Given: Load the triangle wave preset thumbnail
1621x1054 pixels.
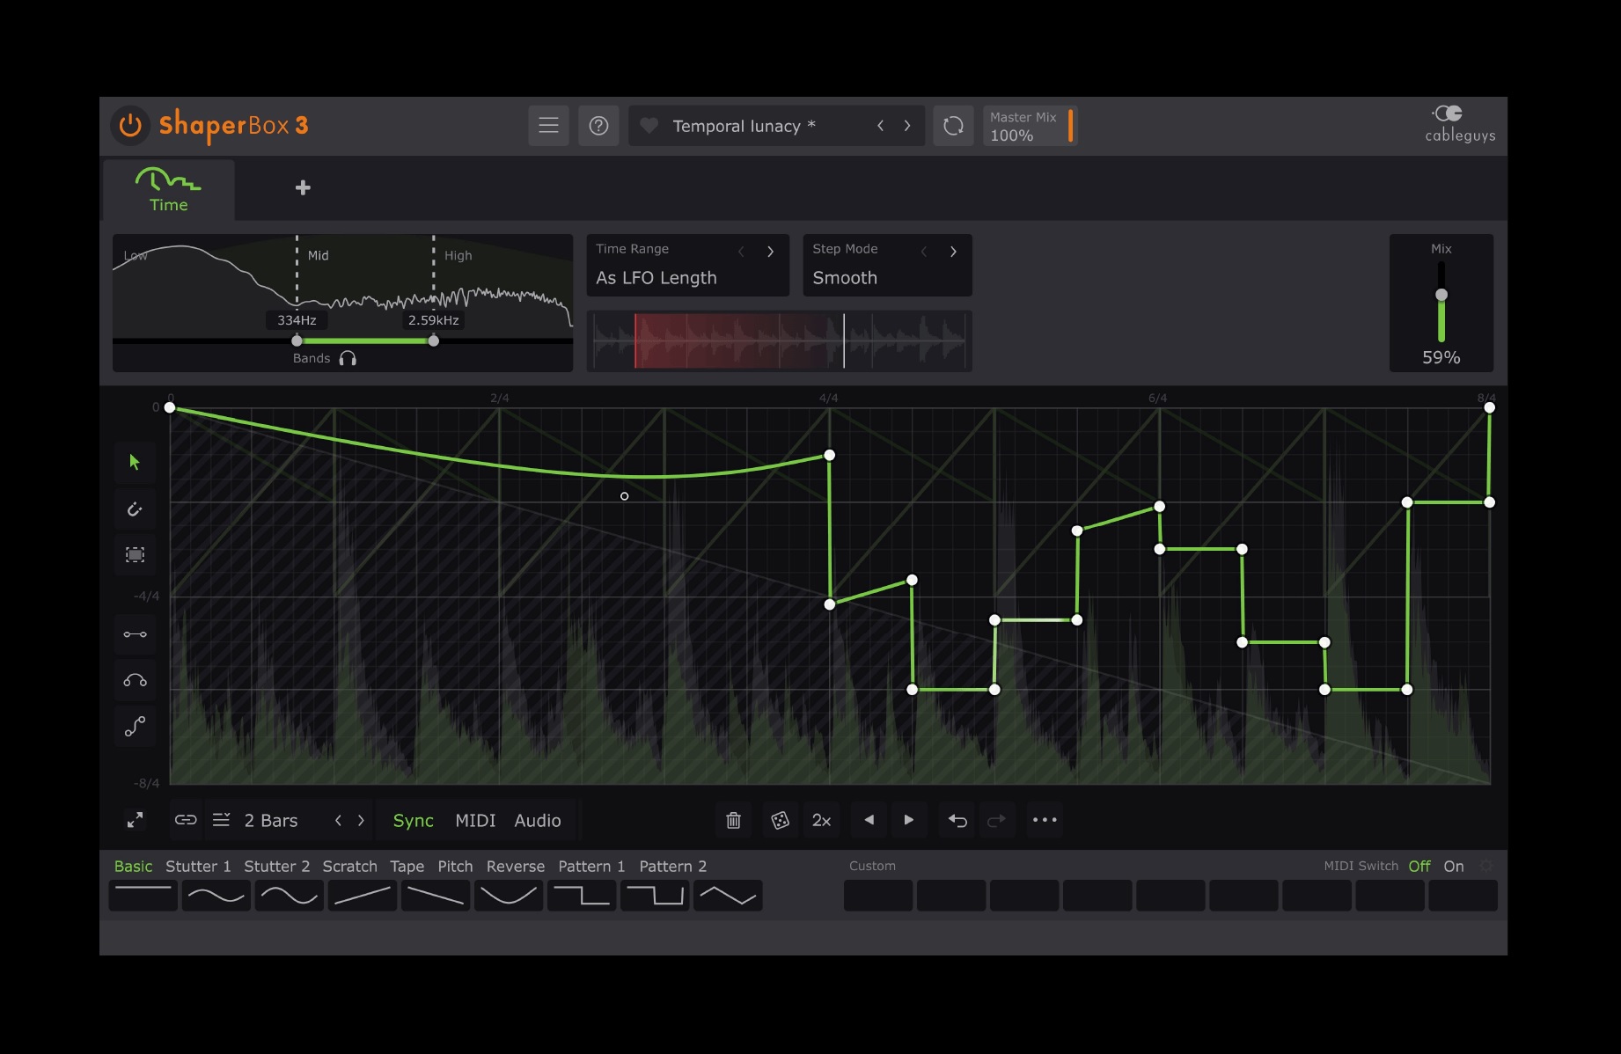Looking at the screenshot, I should (728, 896).
